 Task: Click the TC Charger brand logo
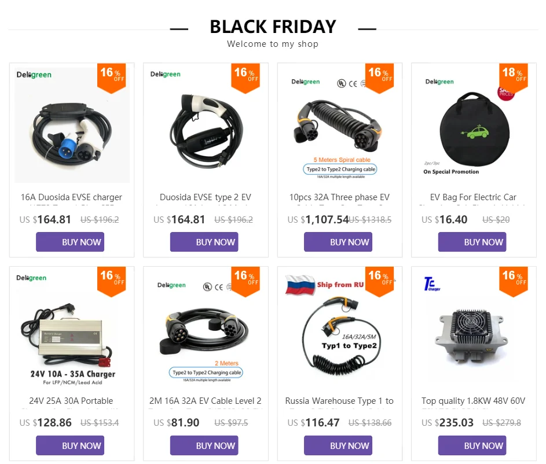pyautogui.click(x=432, y=284)
